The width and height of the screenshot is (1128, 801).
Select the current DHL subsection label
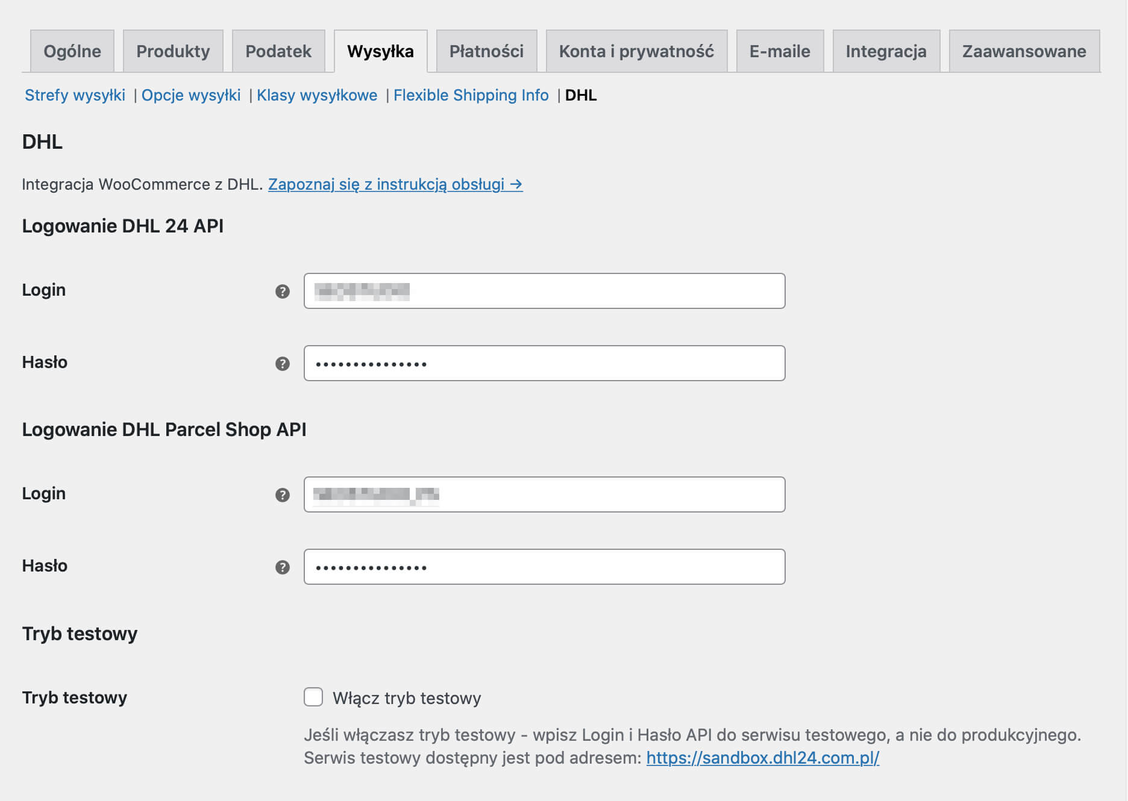(x=581, y=95)
